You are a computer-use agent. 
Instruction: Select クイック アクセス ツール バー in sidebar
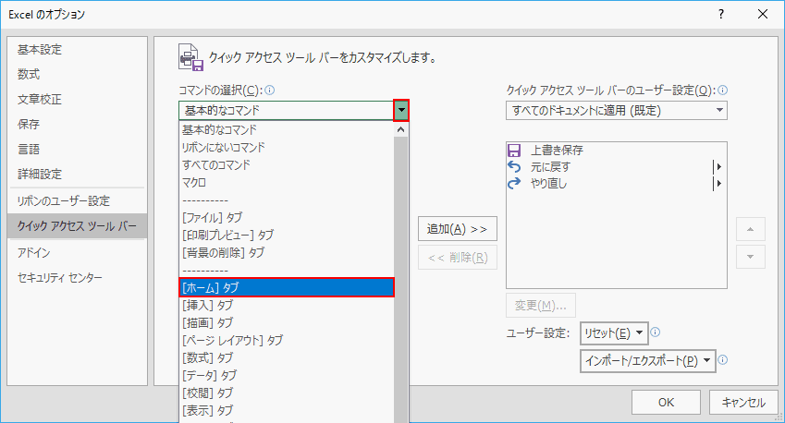(77, 226)
